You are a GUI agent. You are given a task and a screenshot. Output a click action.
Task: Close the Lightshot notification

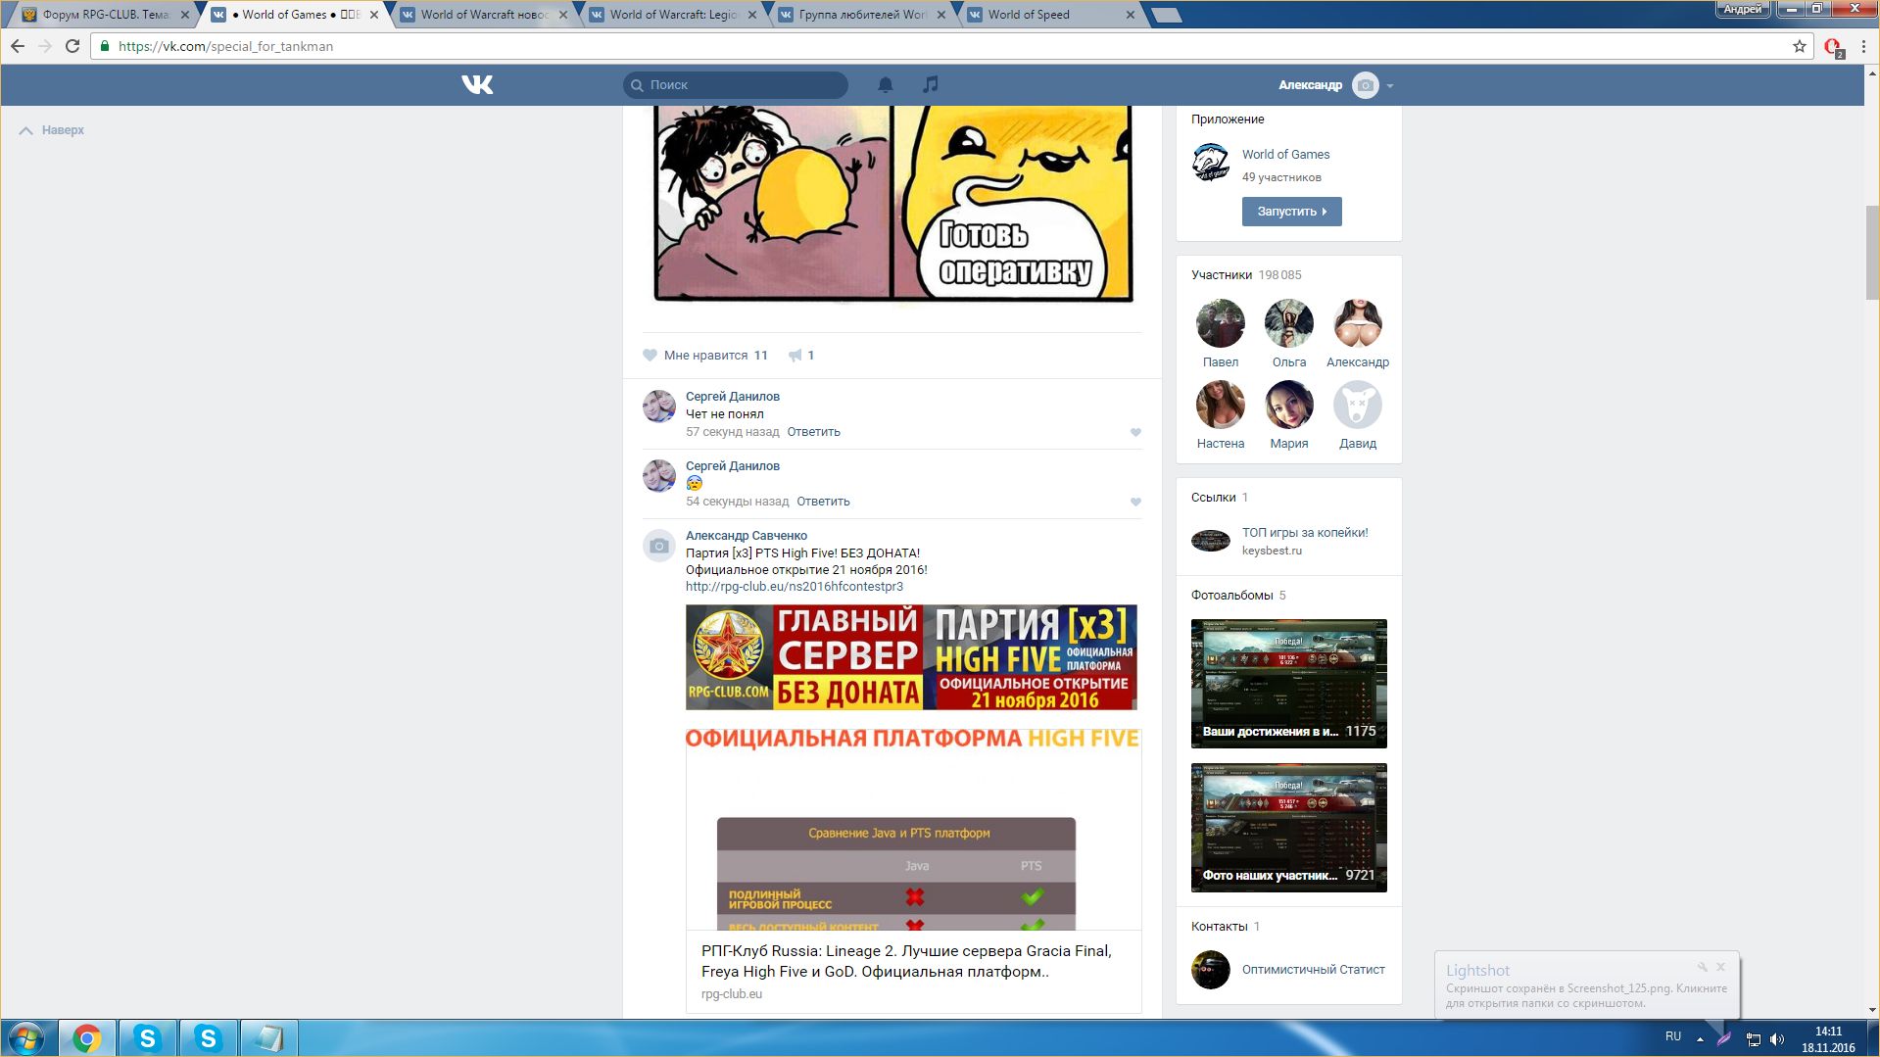coord(1721,967)
